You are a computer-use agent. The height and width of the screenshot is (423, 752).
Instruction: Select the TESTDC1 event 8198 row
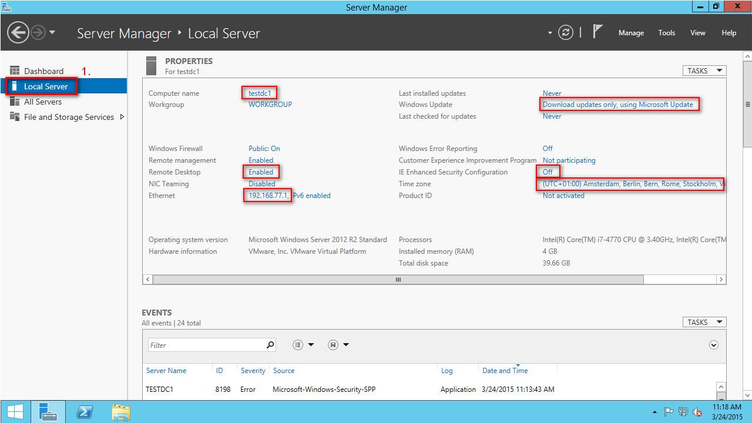[x=429, y=390]
